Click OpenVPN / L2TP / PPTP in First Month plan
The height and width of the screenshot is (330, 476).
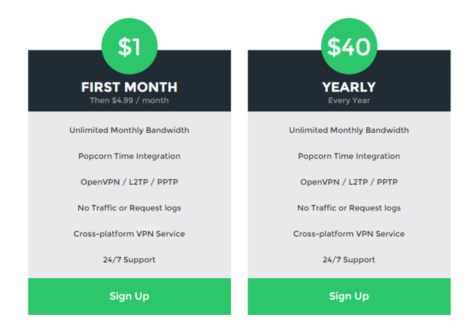click(x=129, y=182)
